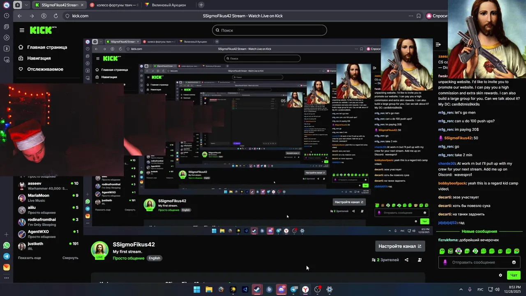Click the Yandex Browser taskbar icon
The height and width of the screenshot is (296, 526).
305,289
